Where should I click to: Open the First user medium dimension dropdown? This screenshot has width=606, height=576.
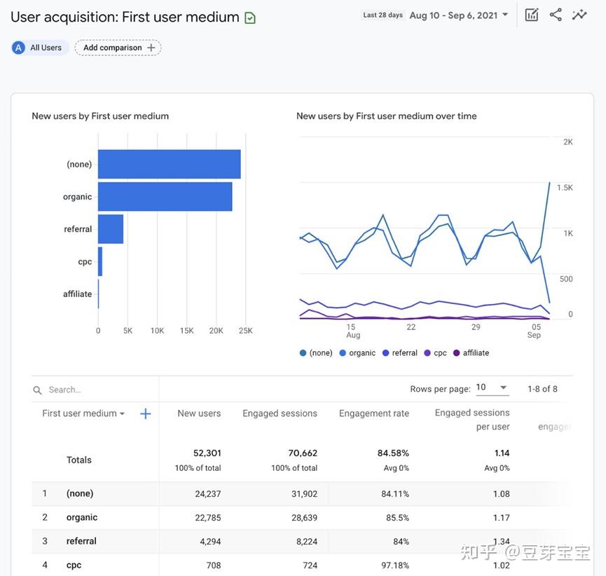pyautogui.click(x=83, y=413)
